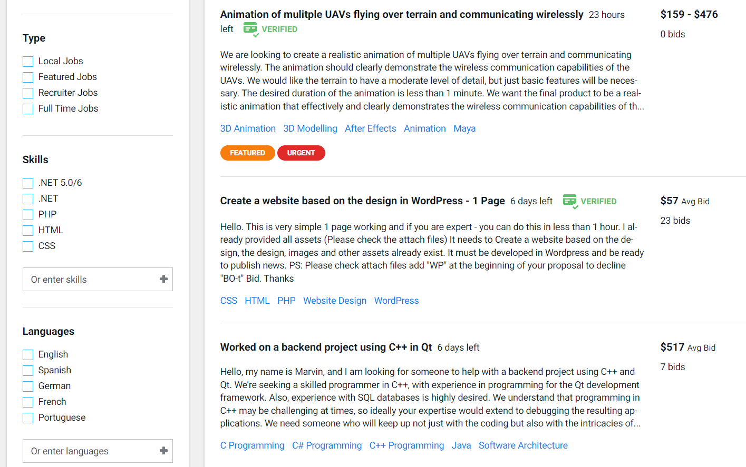
Task: Select the Website Design skill tag
Action: click(334, 301)
